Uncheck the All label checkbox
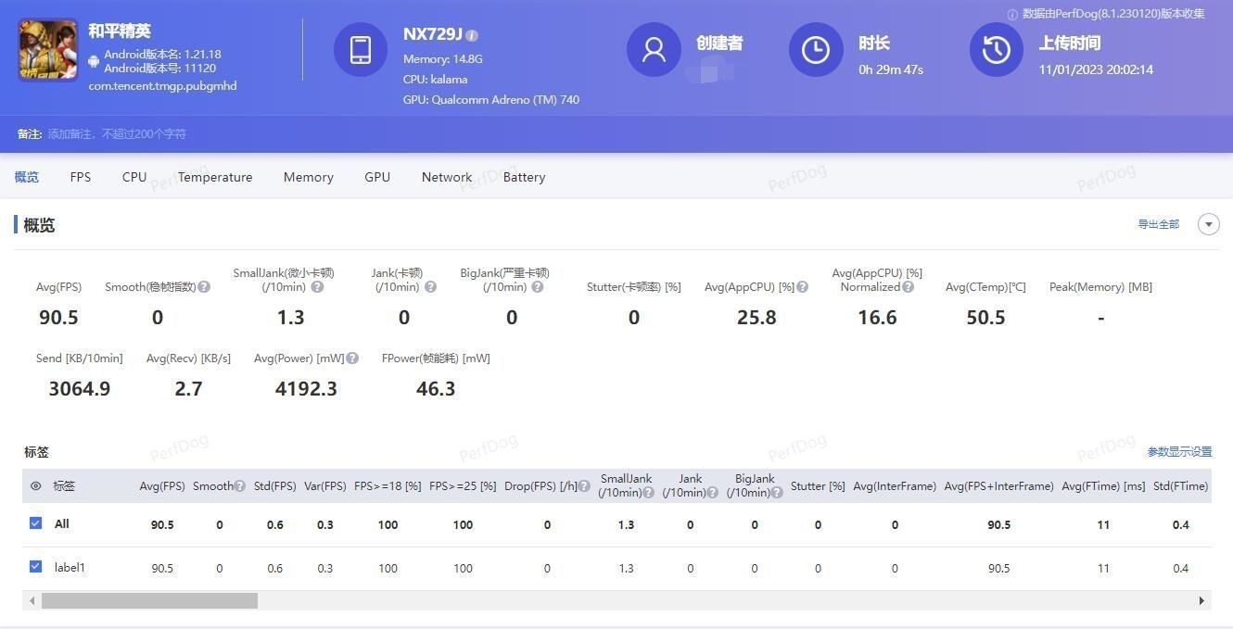This screenshot has height=629, width=1233. (35, 523)
